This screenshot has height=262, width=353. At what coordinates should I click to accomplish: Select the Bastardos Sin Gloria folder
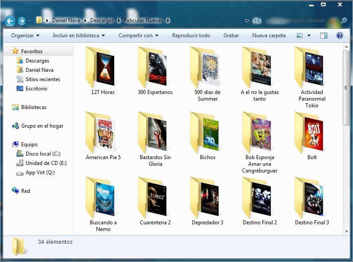155,139
